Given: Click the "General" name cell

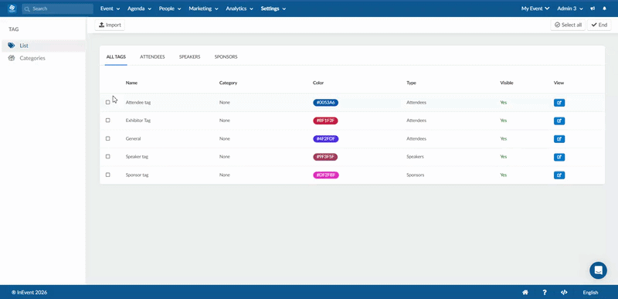Looking at the screenshot, I should coord(133,138).
